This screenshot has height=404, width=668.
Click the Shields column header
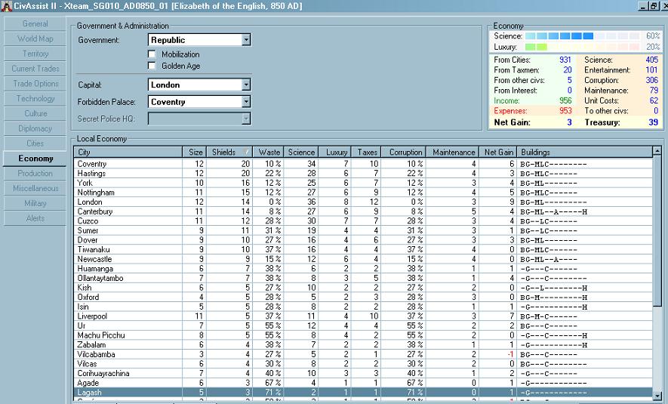229,152
